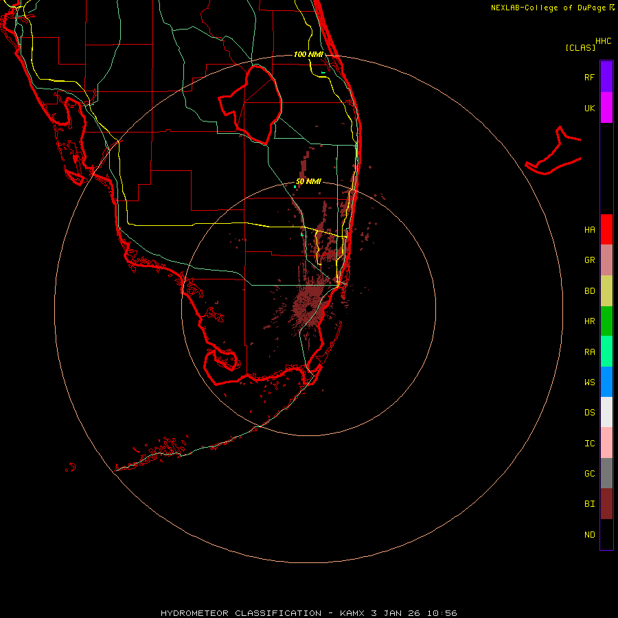Click the HA red legend swatch
This screenshot has height=618, width=618.
pos(606,229)
